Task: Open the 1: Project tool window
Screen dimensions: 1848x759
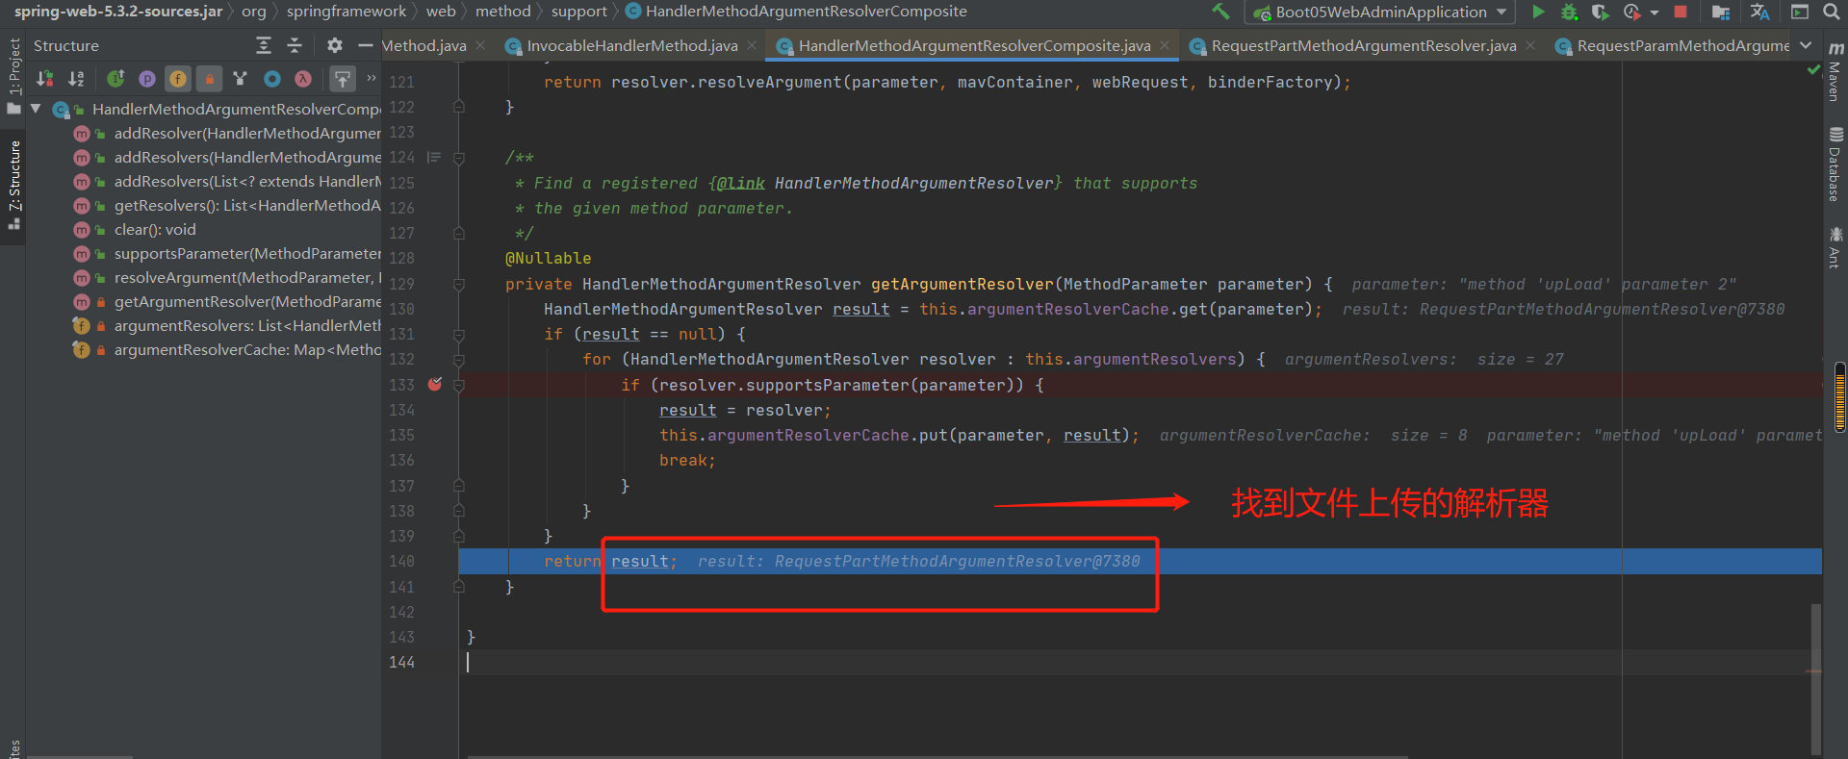Action: click(x=13, y=75)
